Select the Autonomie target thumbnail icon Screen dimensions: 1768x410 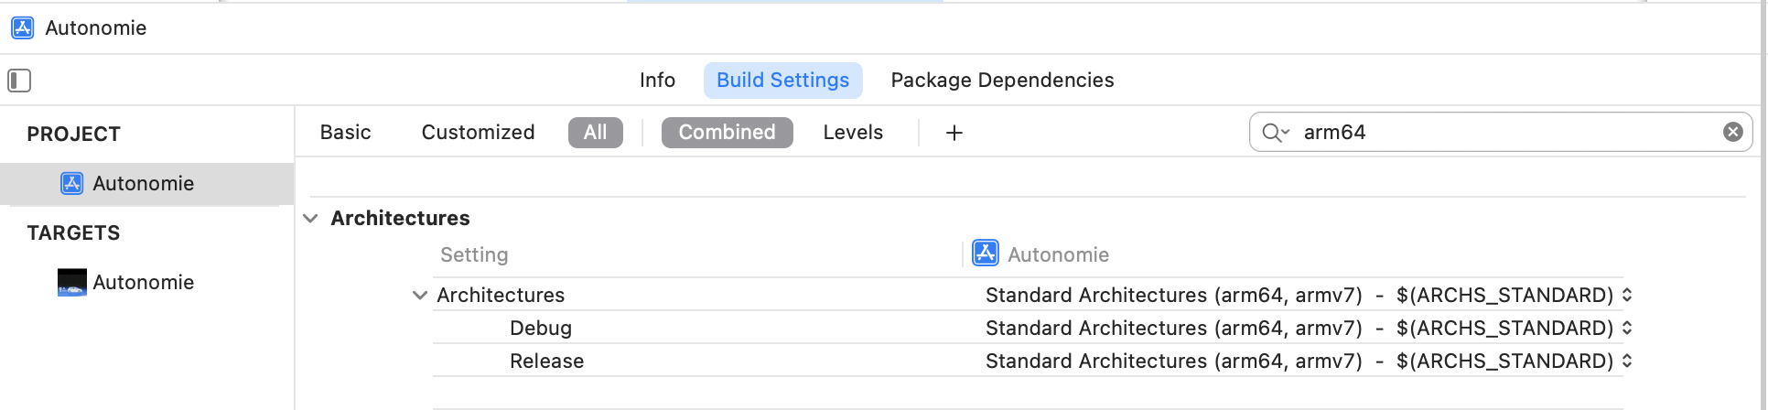(72, 282)
